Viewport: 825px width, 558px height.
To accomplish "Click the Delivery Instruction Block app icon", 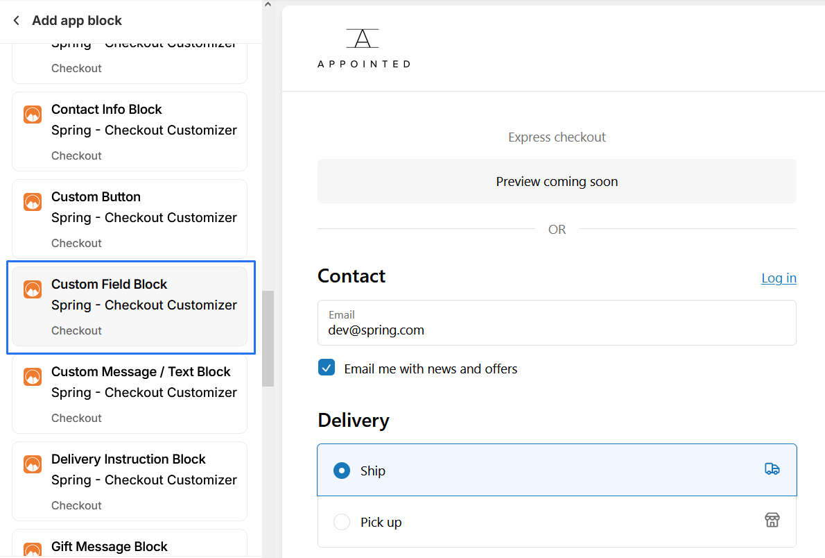I will (x=32, y=464).
